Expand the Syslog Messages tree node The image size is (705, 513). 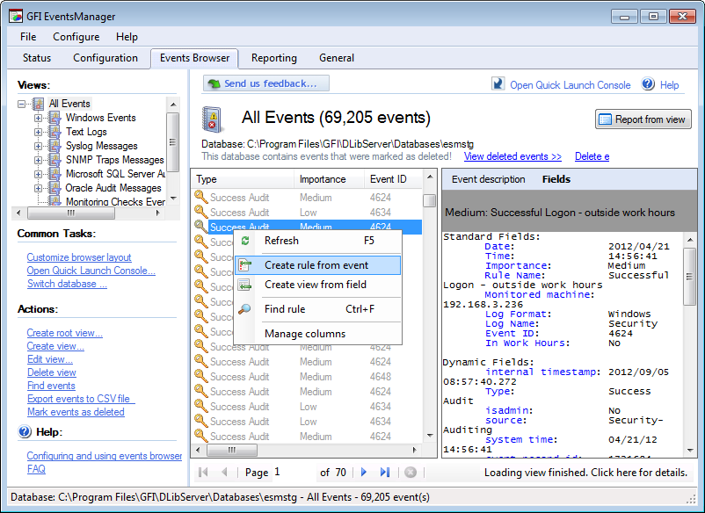point(38,146)
